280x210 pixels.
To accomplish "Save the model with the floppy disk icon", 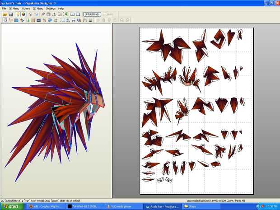I will pyautogui.click(x=11, y=14).
